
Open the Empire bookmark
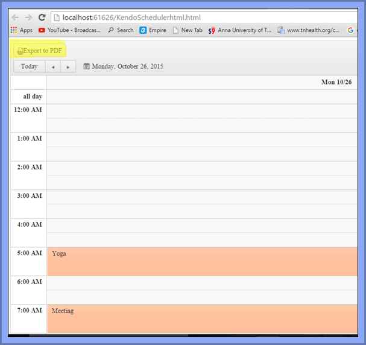point(153,30)
